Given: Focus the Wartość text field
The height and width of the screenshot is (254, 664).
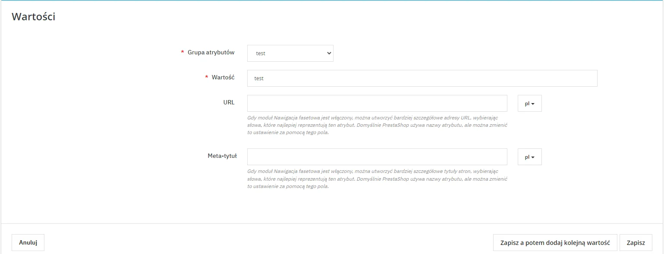Looking at the screenshot, I should [x=422, y=78].
